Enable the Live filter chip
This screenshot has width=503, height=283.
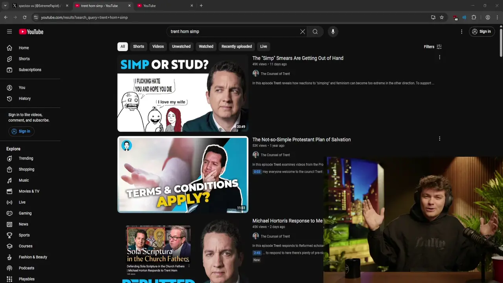(263, 46)
